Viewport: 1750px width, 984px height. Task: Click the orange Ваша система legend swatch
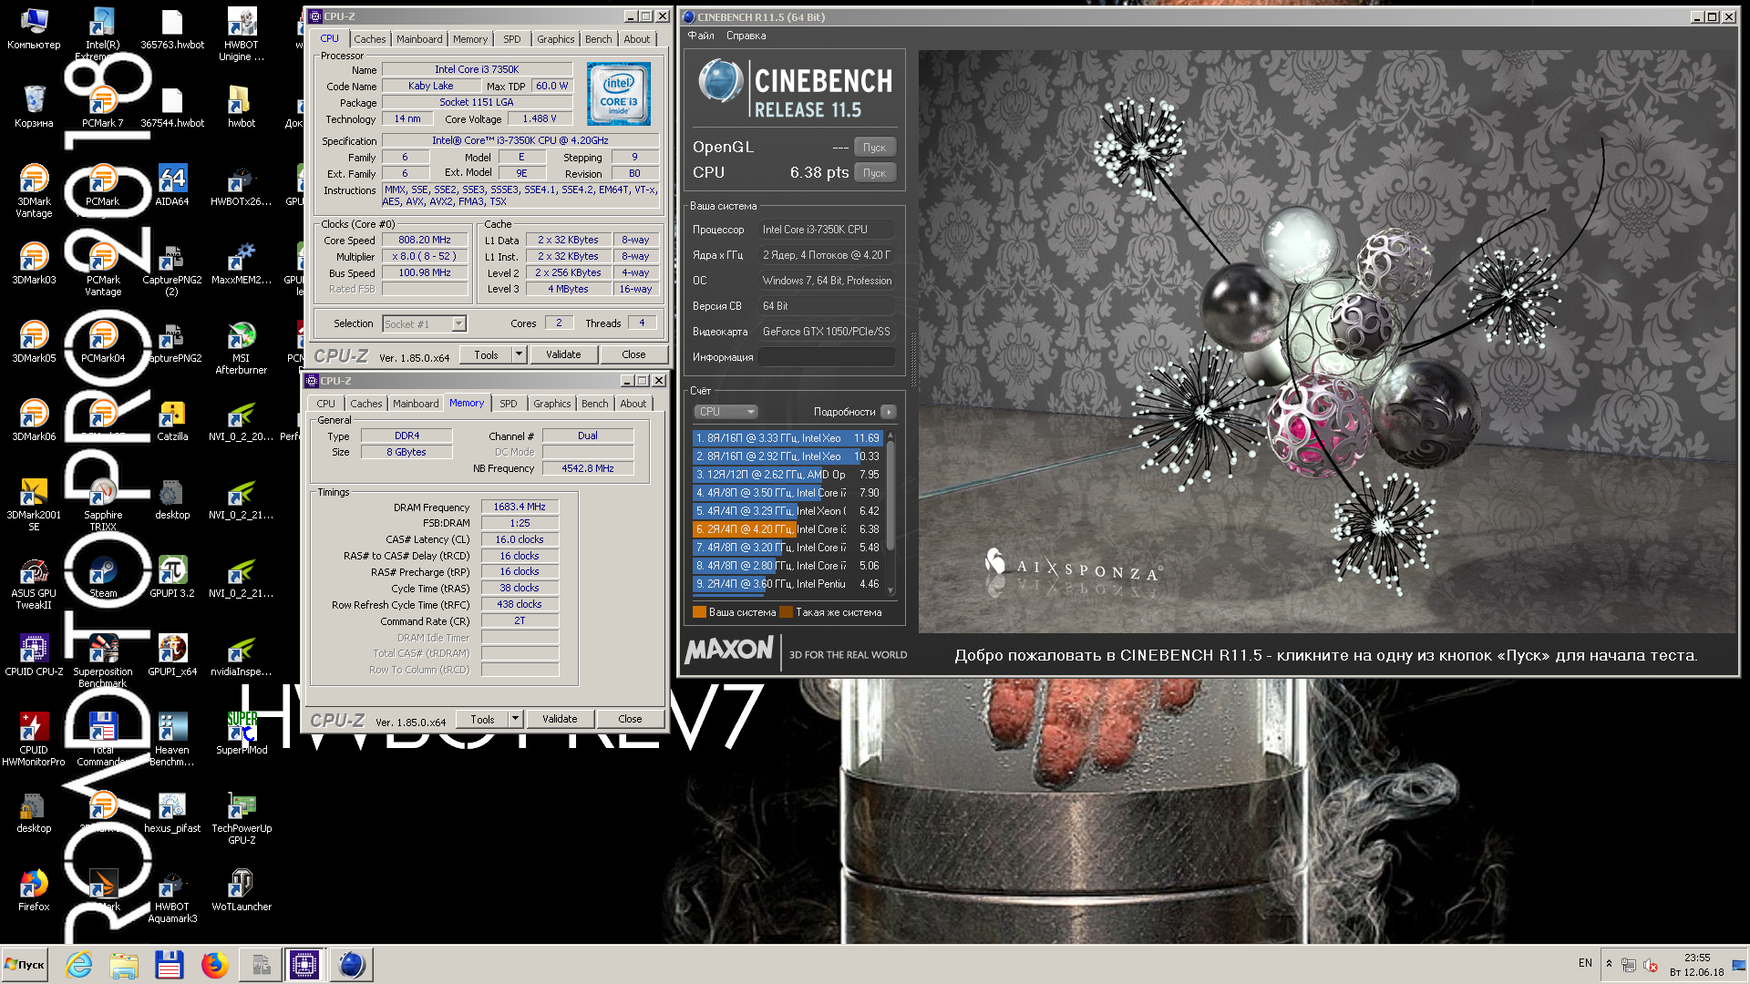coord(699,612)
